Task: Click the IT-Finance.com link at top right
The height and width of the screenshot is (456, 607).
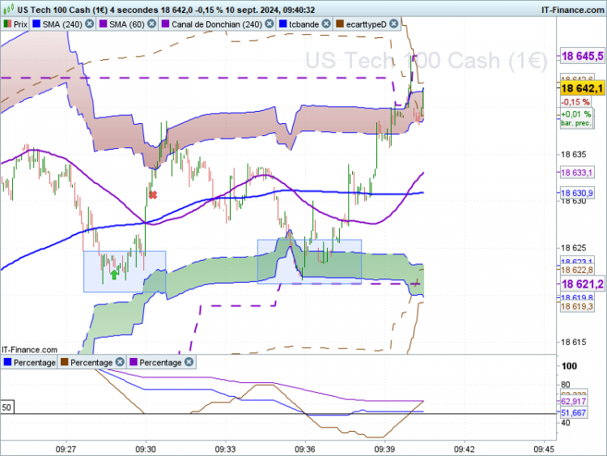Action: click(x=572, y=10)
